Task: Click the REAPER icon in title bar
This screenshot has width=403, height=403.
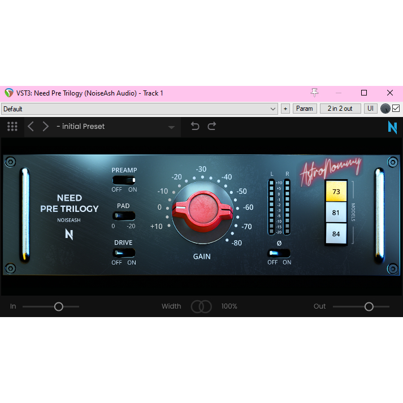Action: click(x=8, y=93)
